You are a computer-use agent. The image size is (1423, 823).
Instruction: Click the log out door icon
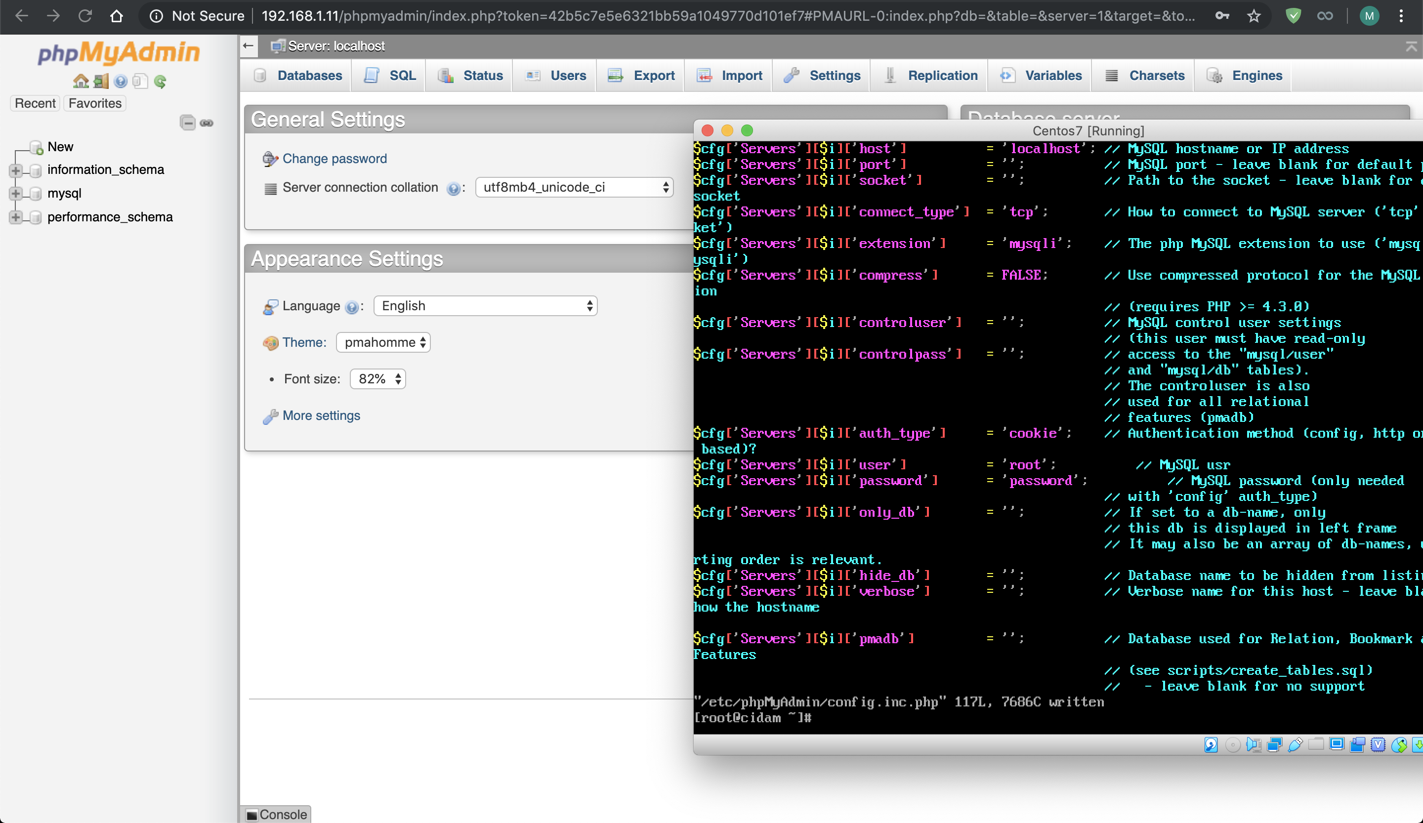(x=101, y=82)
